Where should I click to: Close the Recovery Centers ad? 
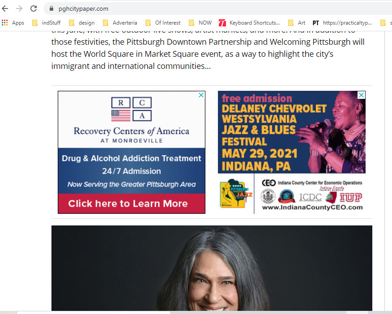[201, 95]
